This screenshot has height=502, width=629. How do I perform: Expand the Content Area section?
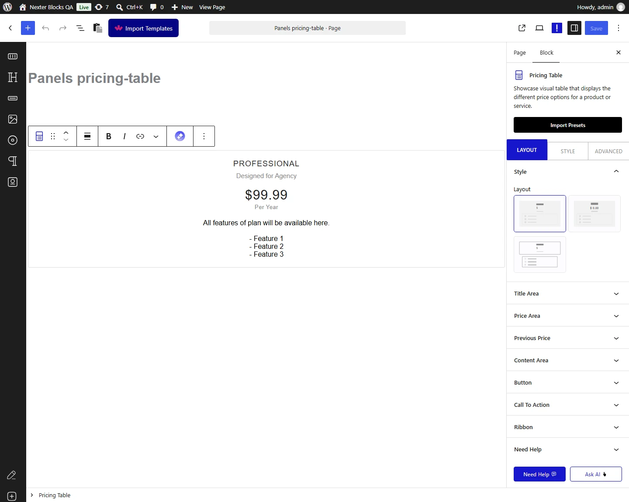point(568,360)
